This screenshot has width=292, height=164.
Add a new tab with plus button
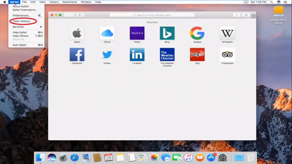(x=254, y=16)
